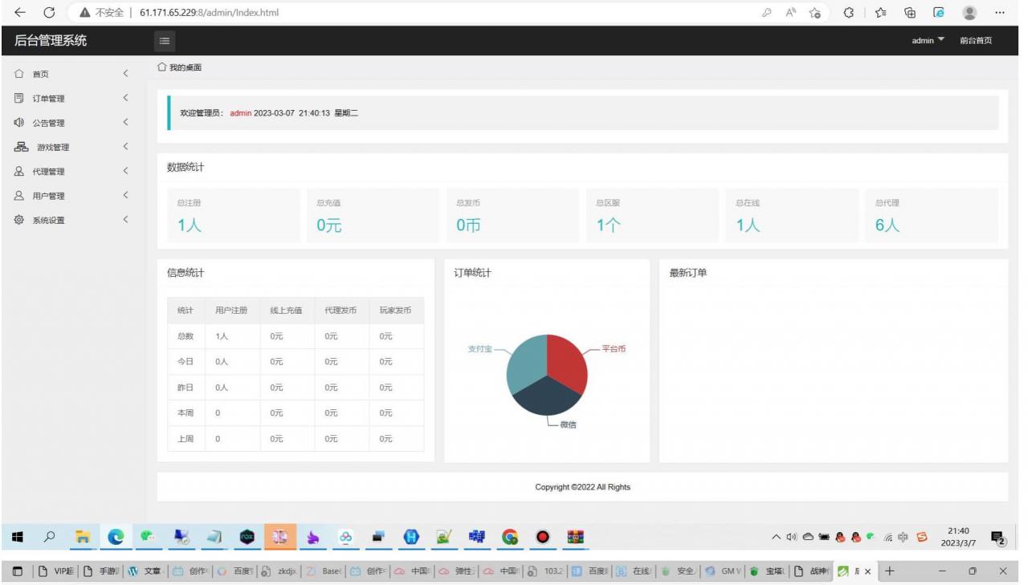
Task: Click the 昨日 row label in table
Action: [x=186, y=388]
